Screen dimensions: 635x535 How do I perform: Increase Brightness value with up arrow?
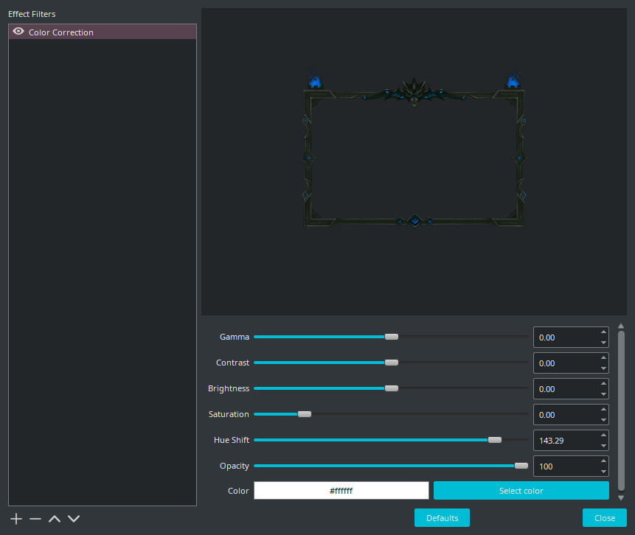603,384
